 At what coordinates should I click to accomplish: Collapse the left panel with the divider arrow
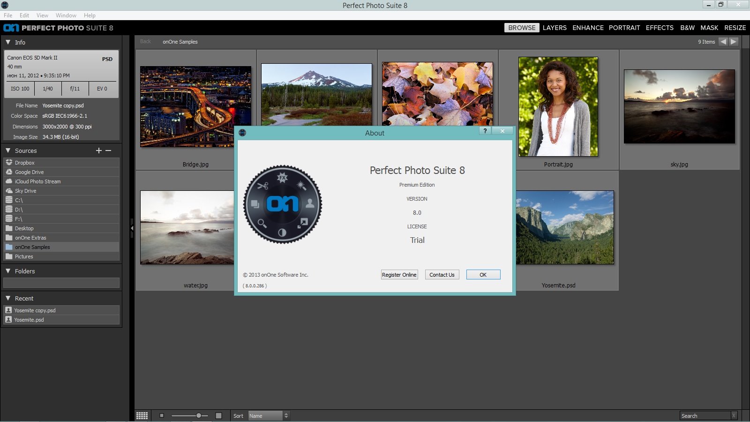tap(132, 228)
